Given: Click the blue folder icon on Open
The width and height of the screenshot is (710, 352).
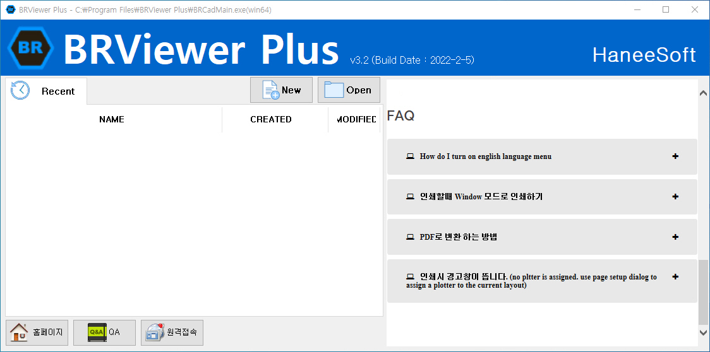Looking at the screenshot, I should [x=334, y=90].
